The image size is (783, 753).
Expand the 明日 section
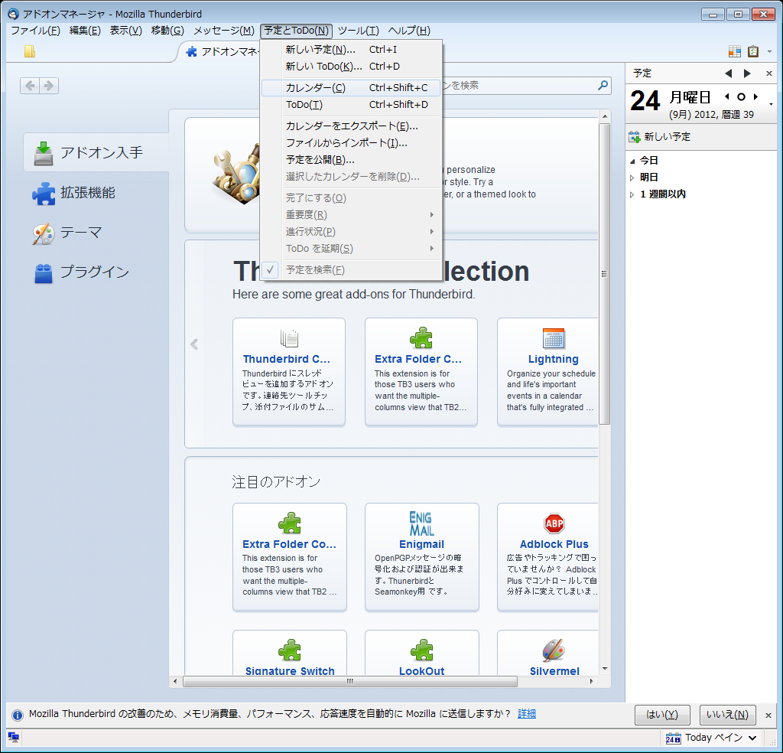pos(632,178)
